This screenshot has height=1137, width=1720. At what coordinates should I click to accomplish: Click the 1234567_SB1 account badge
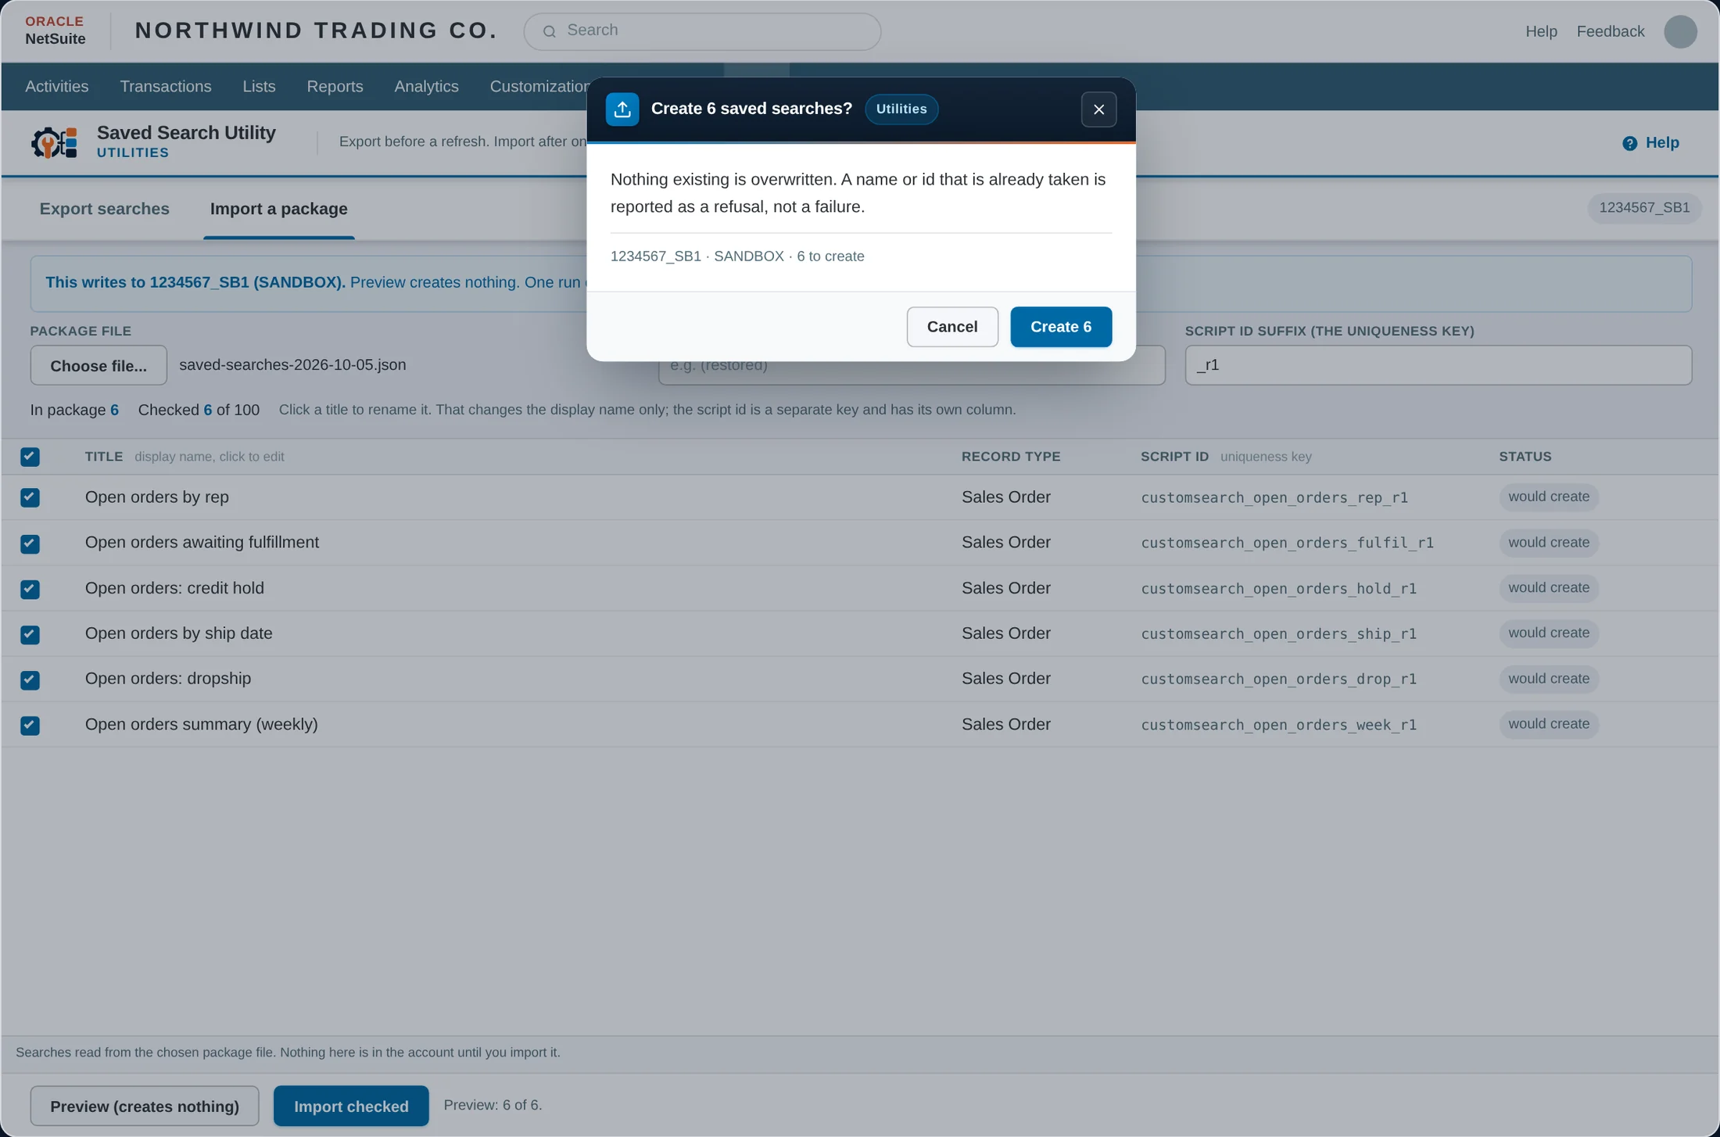click(x=1644, y=208)
